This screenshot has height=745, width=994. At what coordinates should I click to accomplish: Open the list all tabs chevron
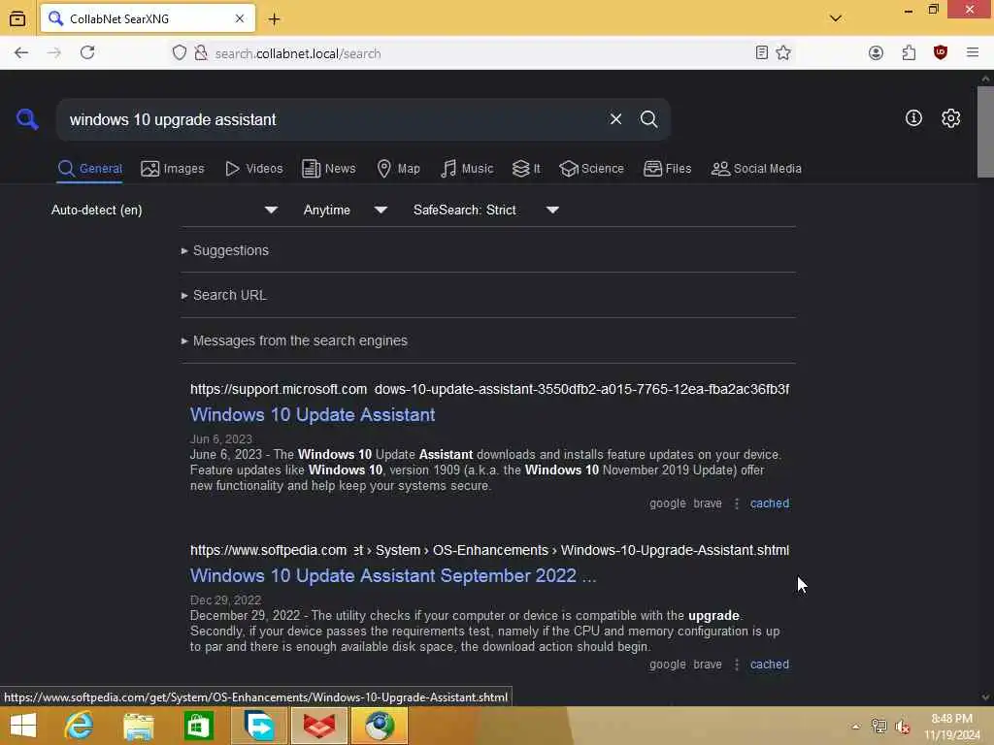point(836,18)
